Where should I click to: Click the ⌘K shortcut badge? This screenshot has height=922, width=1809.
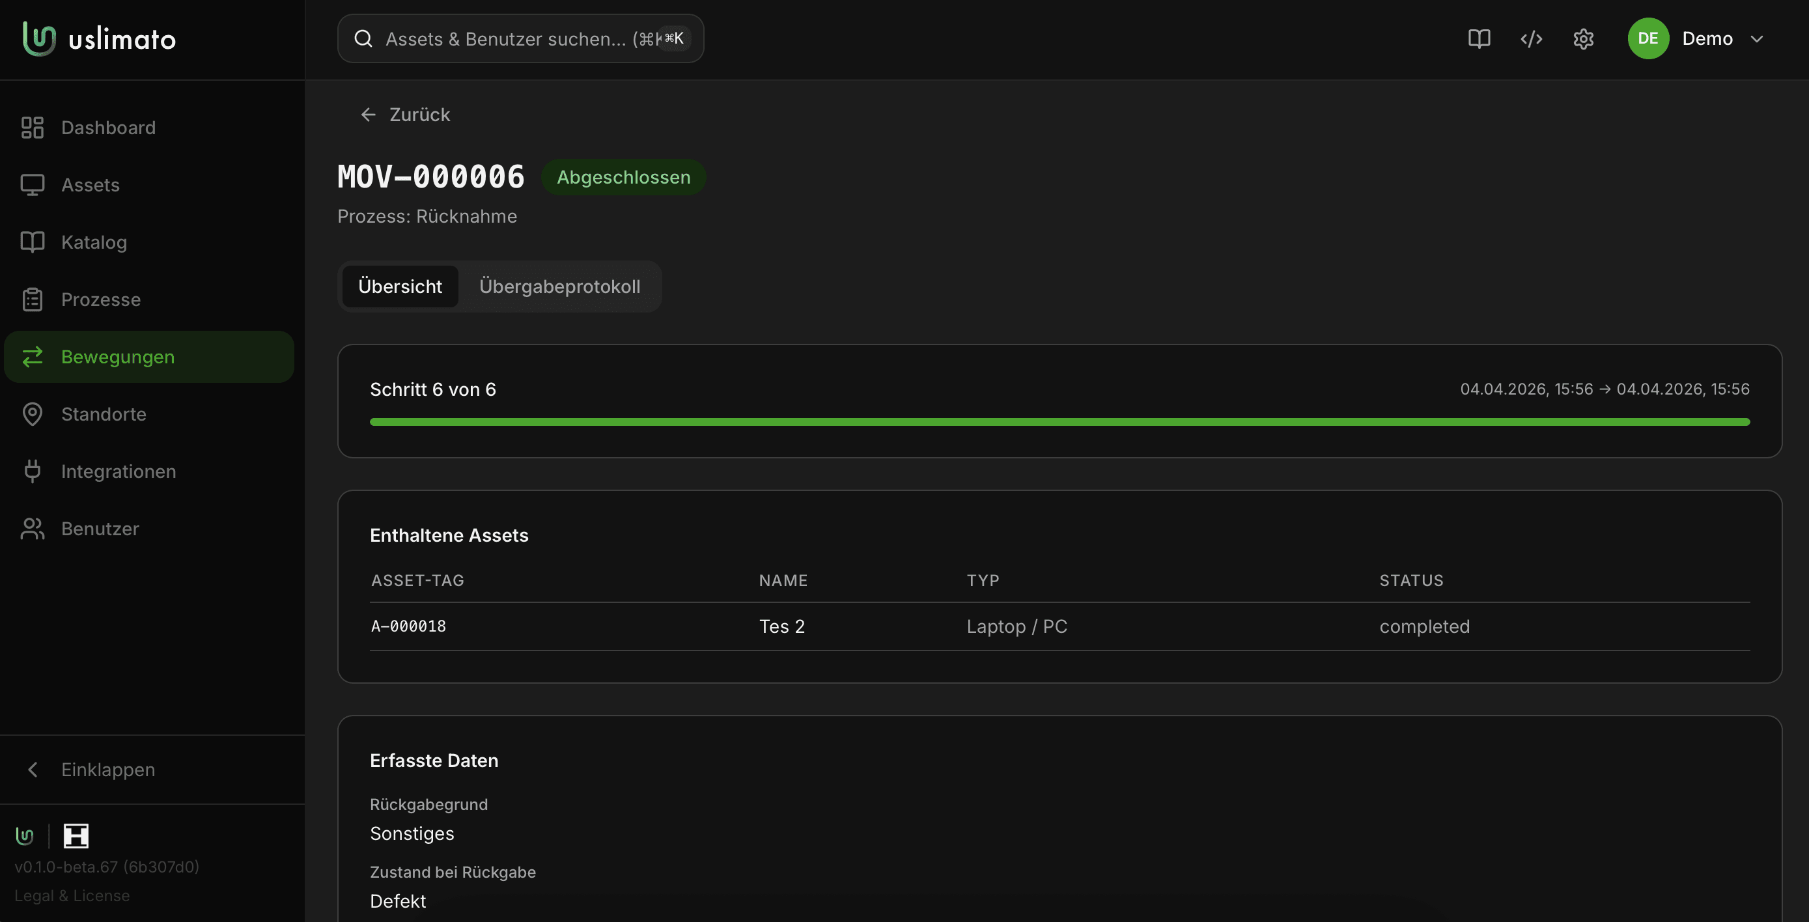pos(674,38)
